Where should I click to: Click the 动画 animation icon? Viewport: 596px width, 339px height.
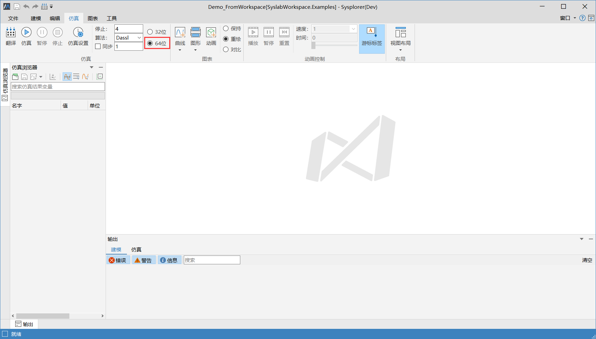211,33
